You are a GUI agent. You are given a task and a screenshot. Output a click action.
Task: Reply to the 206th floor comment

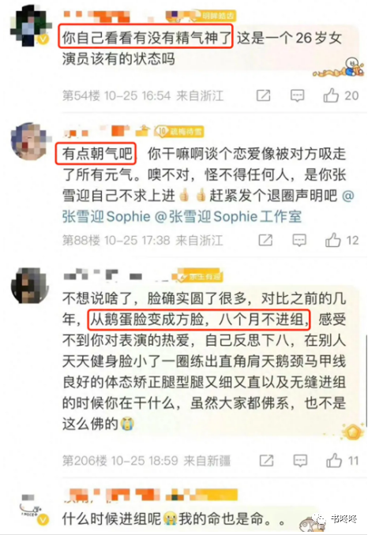click(x=300, y=461)
